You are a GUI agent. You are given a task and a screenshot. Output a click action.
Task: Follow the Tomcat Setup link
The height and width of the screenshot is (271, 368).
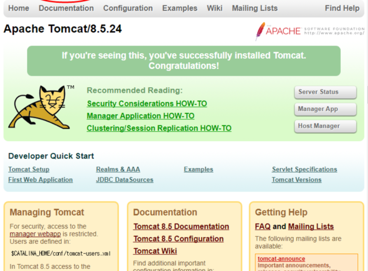29,169
